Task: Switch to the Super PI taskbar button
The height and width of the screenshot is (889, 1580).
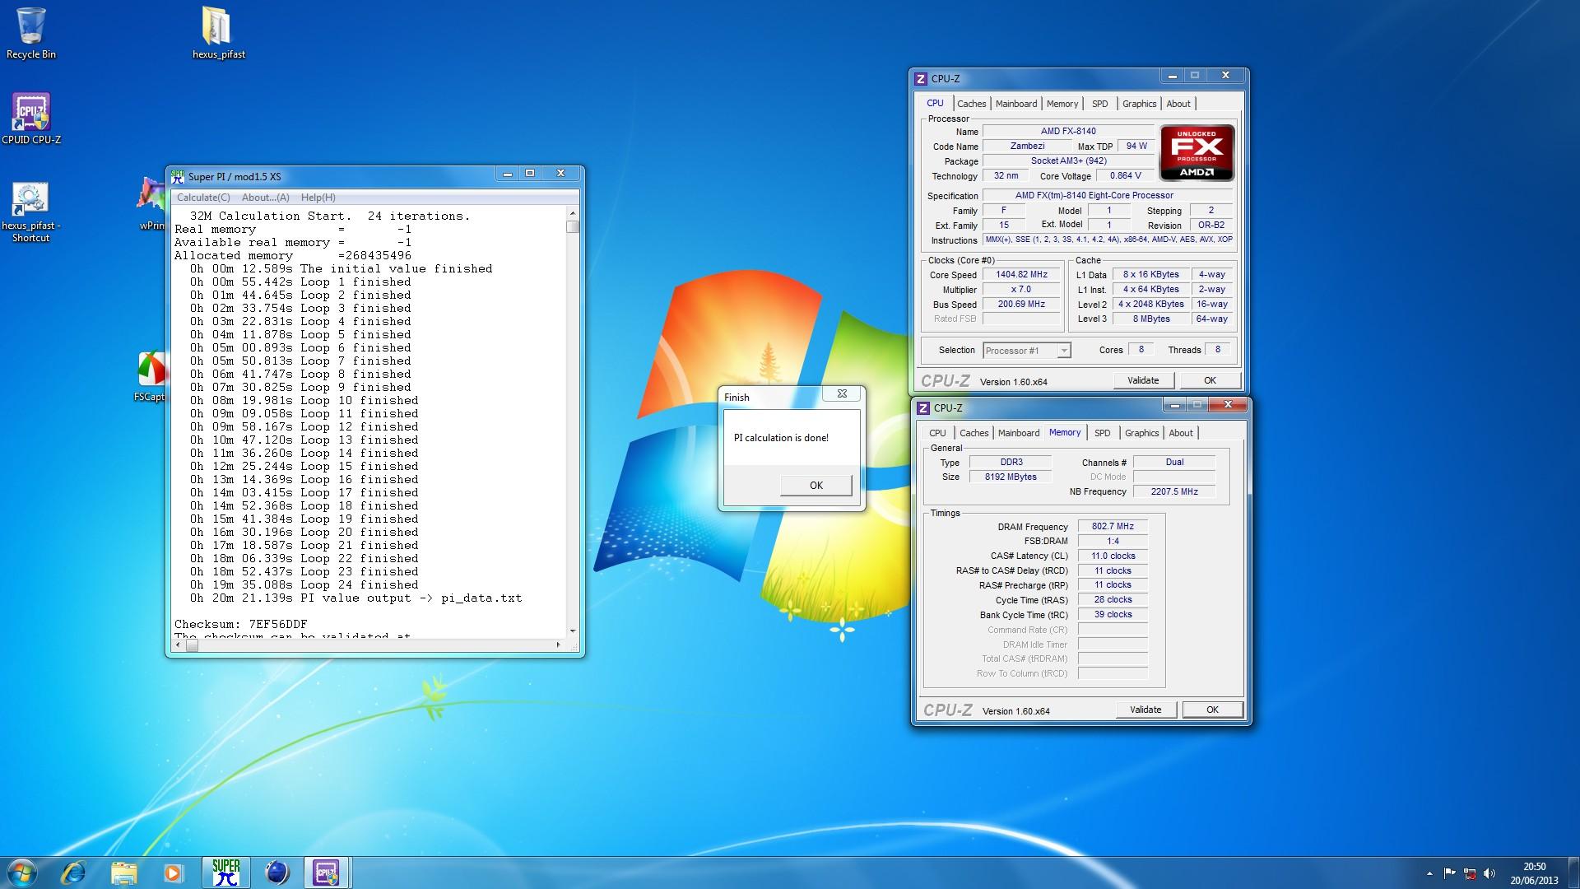Action: pyautogui.click(x=225, y=873)
